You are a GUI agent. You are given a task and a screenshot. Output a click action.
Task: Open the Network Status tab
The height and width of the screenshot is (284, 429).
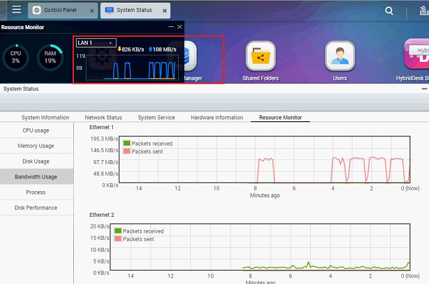103,117
